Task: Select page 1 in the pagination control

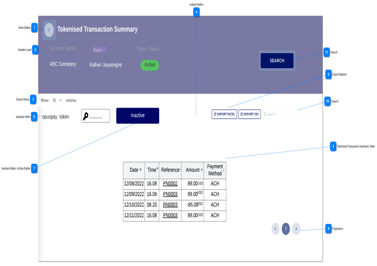Action: coord(286,229)
